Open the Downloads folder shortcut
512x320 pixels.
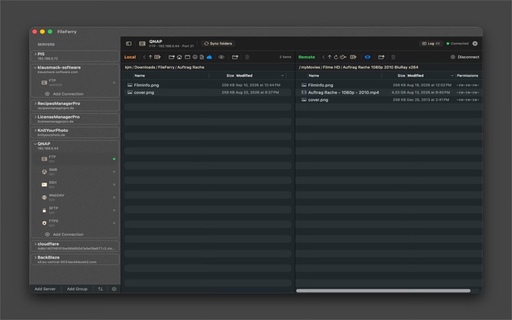[195, 57]
